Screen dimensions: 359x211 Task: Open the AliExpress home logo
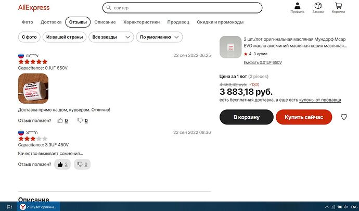(34, 8)
